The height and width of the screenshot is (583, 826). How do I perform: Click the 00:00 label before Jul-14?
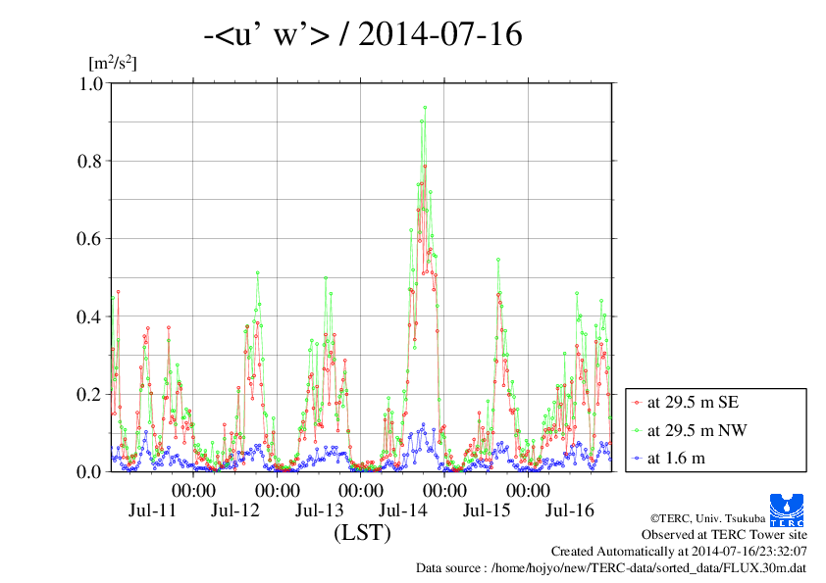[361, 491]
